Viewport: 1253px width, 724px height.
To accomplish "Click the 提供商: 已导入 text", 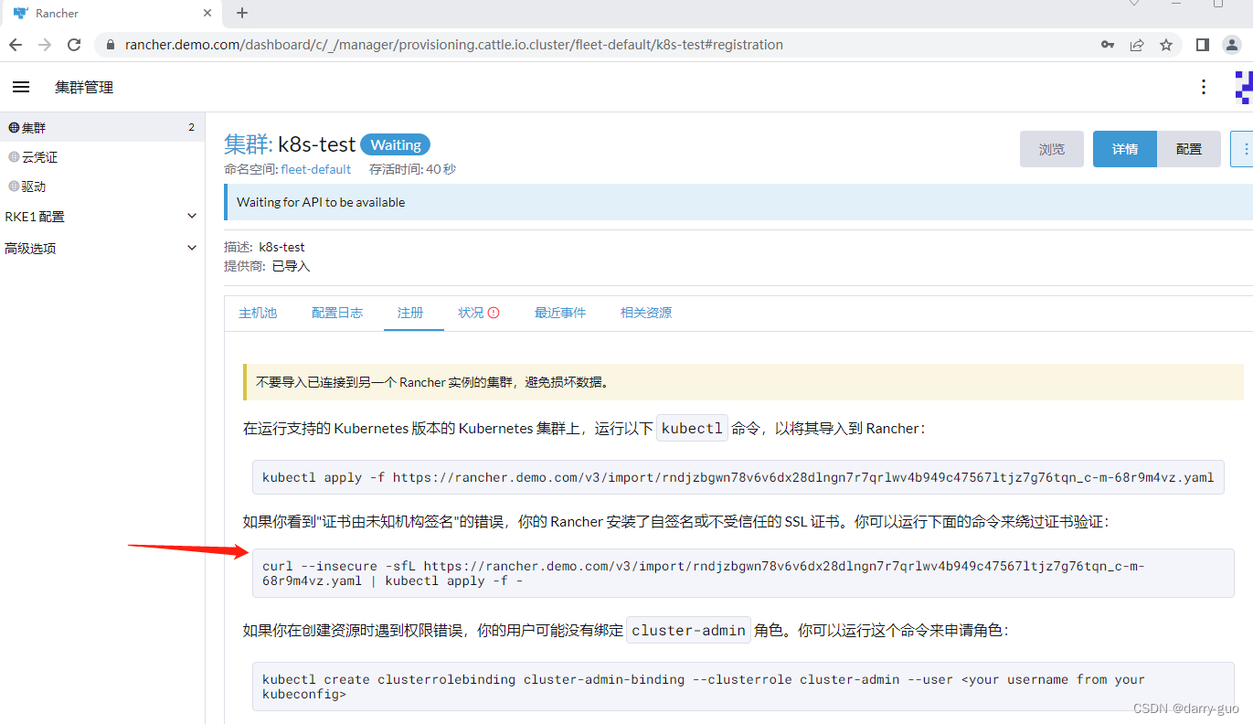I will pyautogui.click(x=267, y=266).
